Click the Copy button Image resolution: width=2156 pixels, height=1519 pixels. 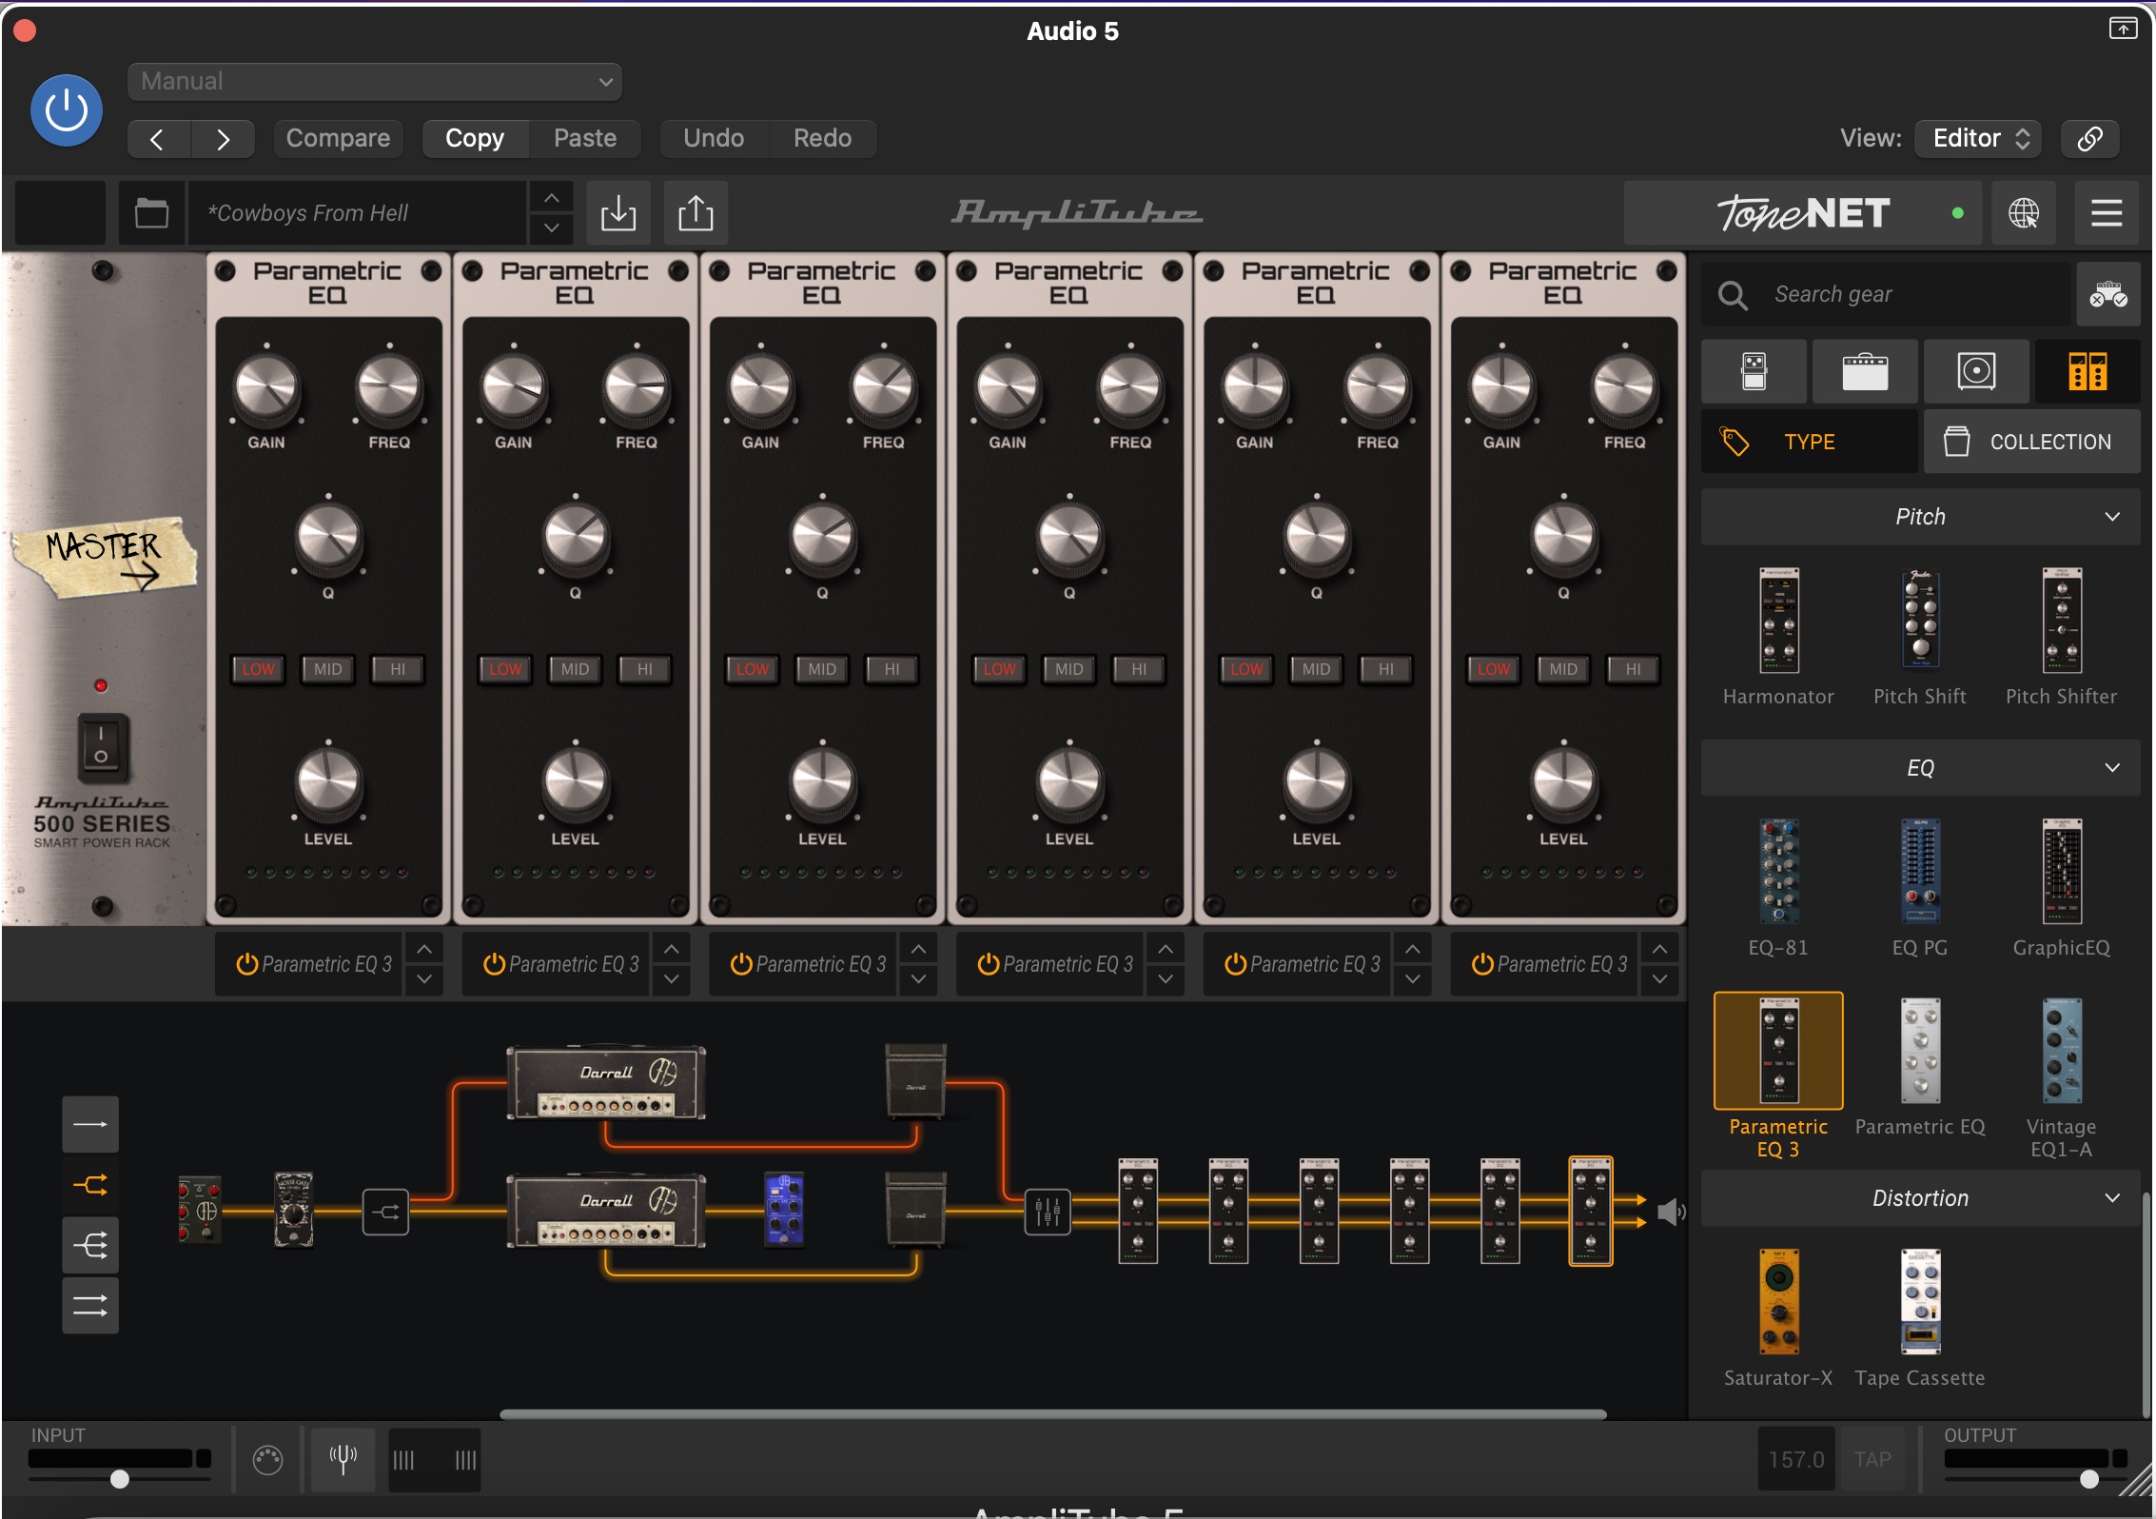tap(475, 139)
